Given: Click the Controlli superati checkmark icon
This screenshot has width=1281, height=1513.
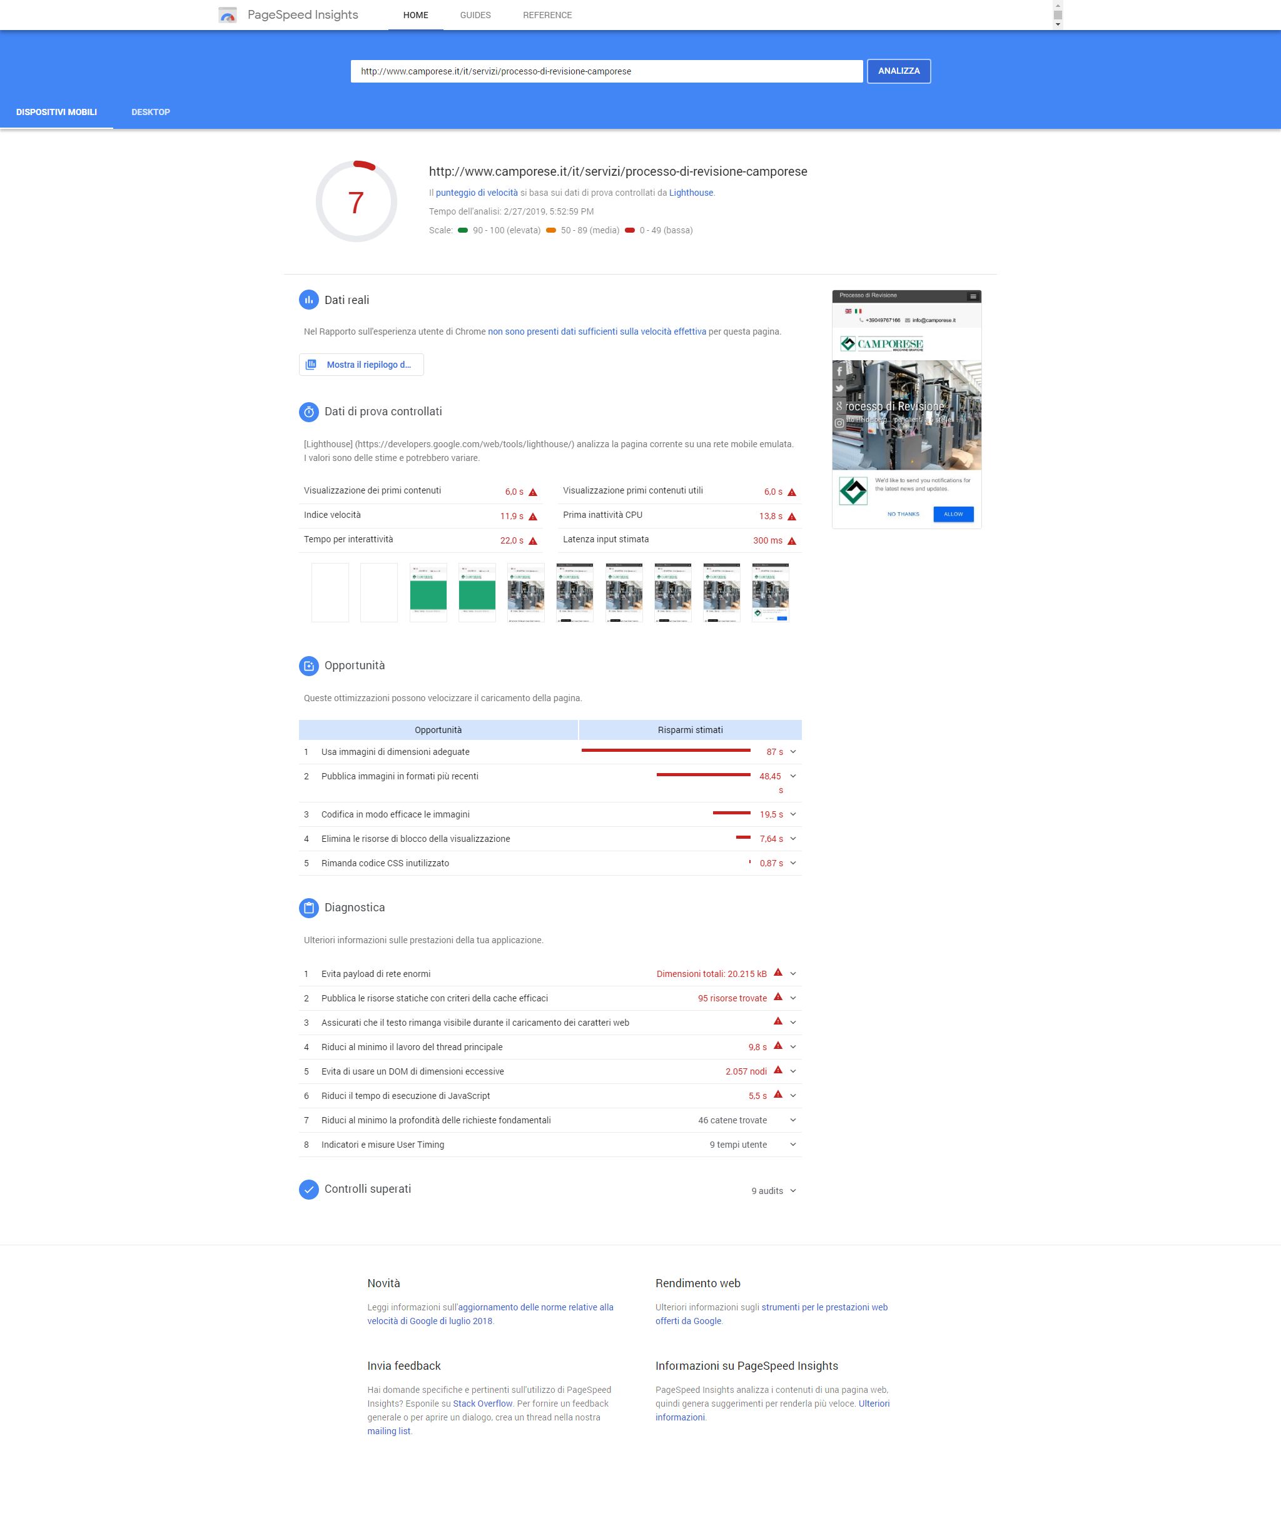Looking at the screenshot, I should pyautogui.click(x=308, y=1189).
